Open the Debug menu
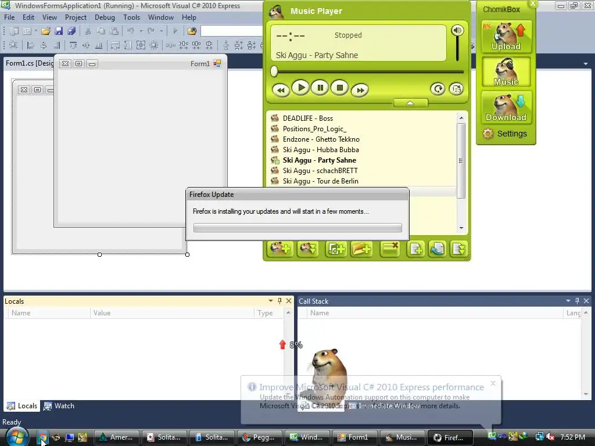Viewport: 595px width, 446px height. [105, 17]
